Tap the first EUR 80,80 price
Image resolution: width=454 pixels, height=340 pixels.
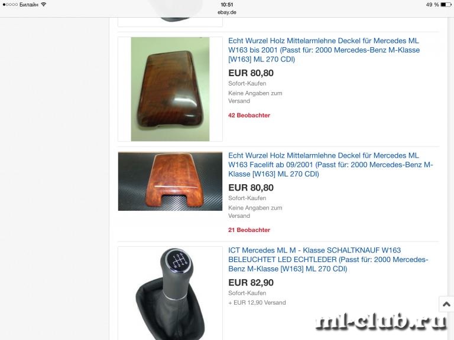[x=251, y=73]
